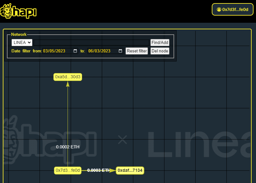Click the 0.0002 ETH edge label
256x183 pixels.
(x=68, y=147)
